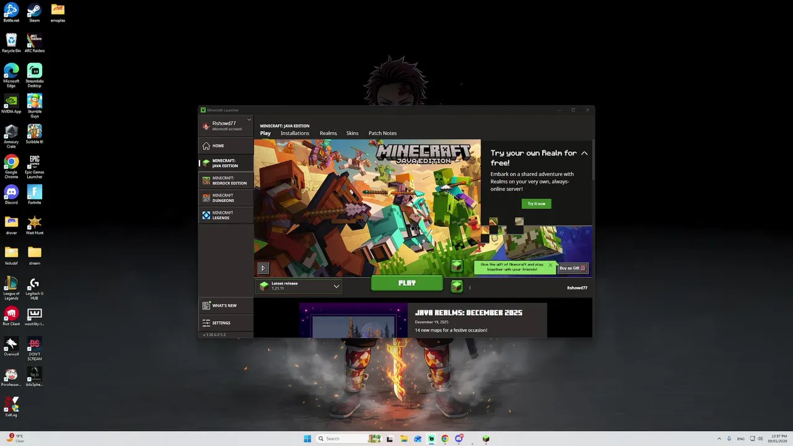This screenshot has height=446, width=793.
Task: Open NVIDIA App desktop shortcut
Action: tap(11, 104)
